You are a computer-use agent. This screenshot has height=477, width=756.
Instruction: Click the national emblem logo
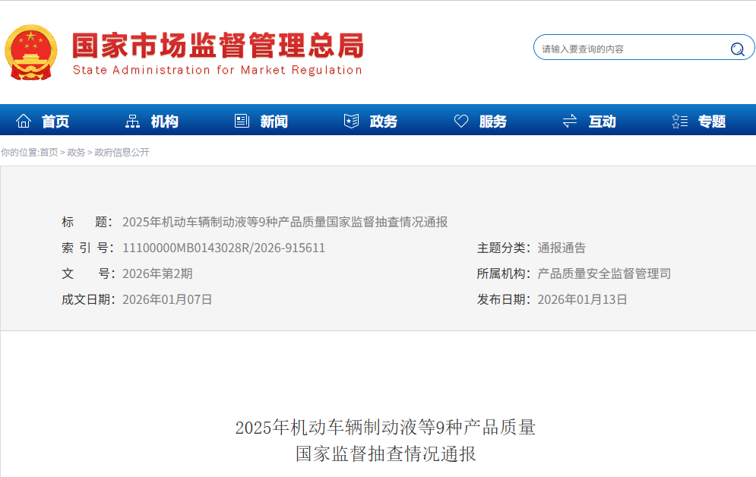pos(31,52)
